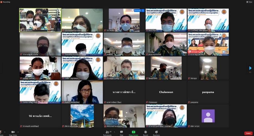
Task: Click muted mic icon on Ubolwadee Losuwan tile
Action: point(63,30)
